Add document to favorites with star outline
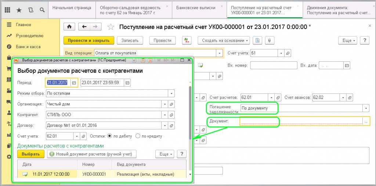Viewport: 376px width, 186px height. tap(111, 27)
